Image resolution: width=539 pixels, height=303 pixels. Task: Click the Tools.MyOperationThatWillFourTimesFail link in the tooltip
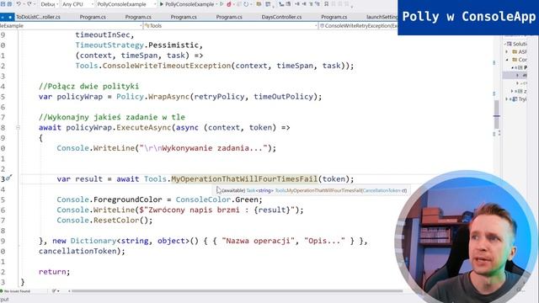(318, 190)
